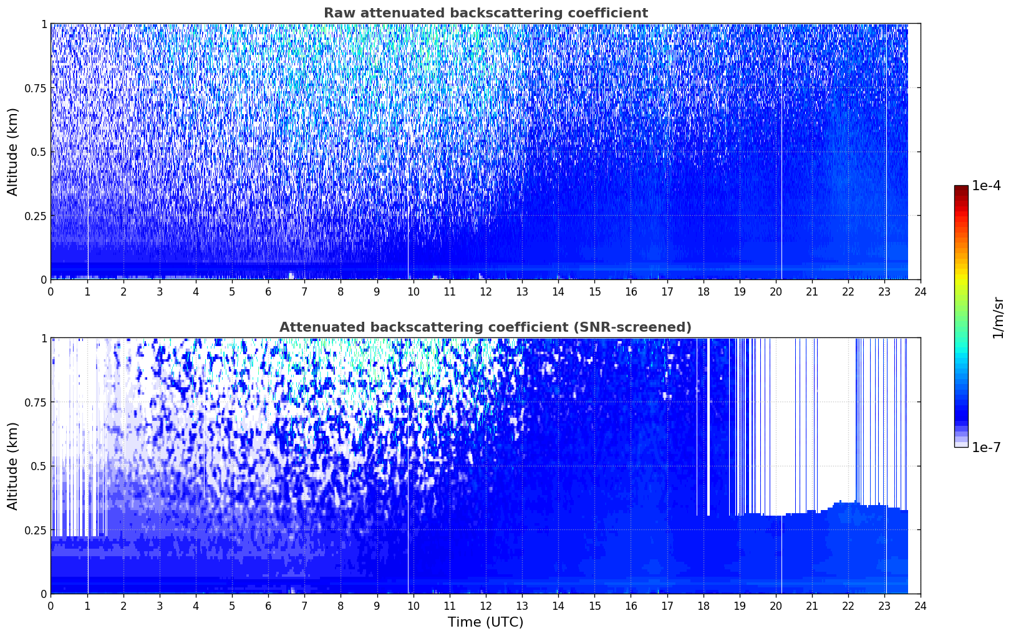The image size is (1011, 636).
Task: Click the top plot's Altitude (km) label
Action: pos(13,152)
